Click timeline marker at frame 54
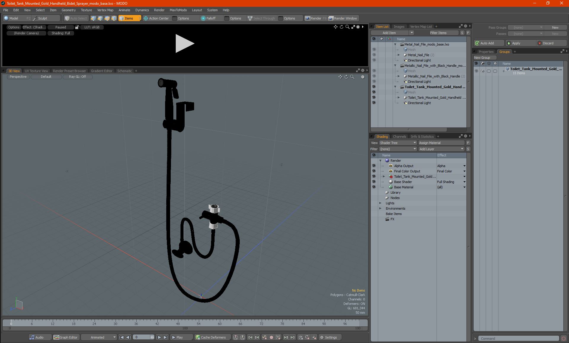Image resolution: width=569 pixels, height=343 pixels. point(199,323)
